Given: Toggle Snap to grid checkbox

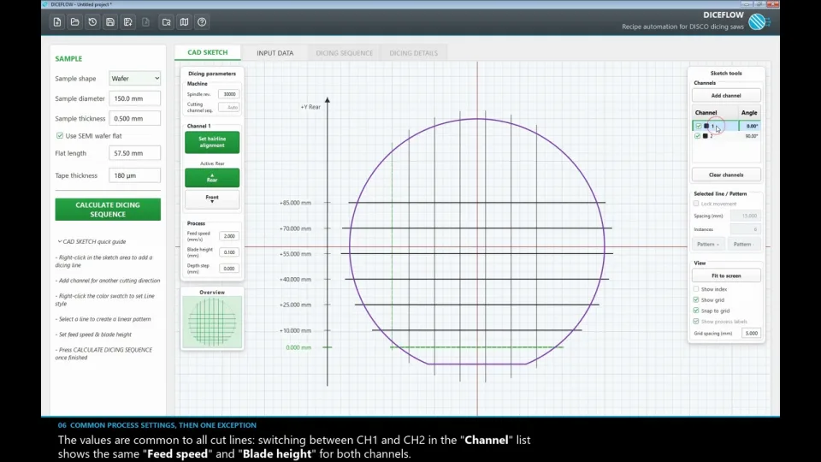Looking at the screenshot, I should (x=696, y=311).
